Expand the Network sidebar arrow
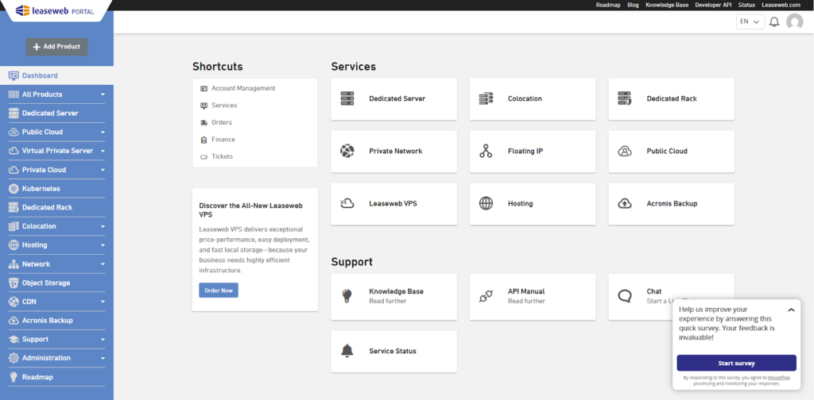The width and height of the screenshot is (814, 400). pos(103,264)
